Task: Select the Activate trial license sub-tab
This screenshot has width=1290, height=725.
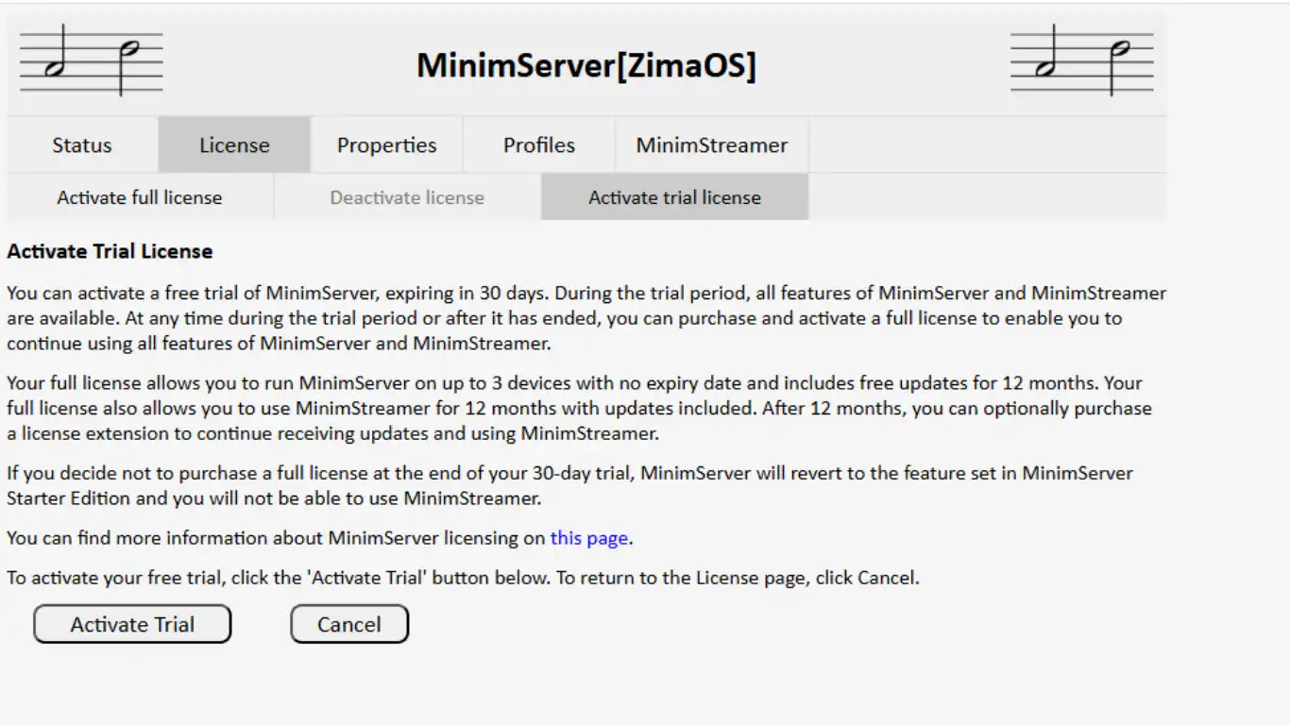Action: [674, 197]
